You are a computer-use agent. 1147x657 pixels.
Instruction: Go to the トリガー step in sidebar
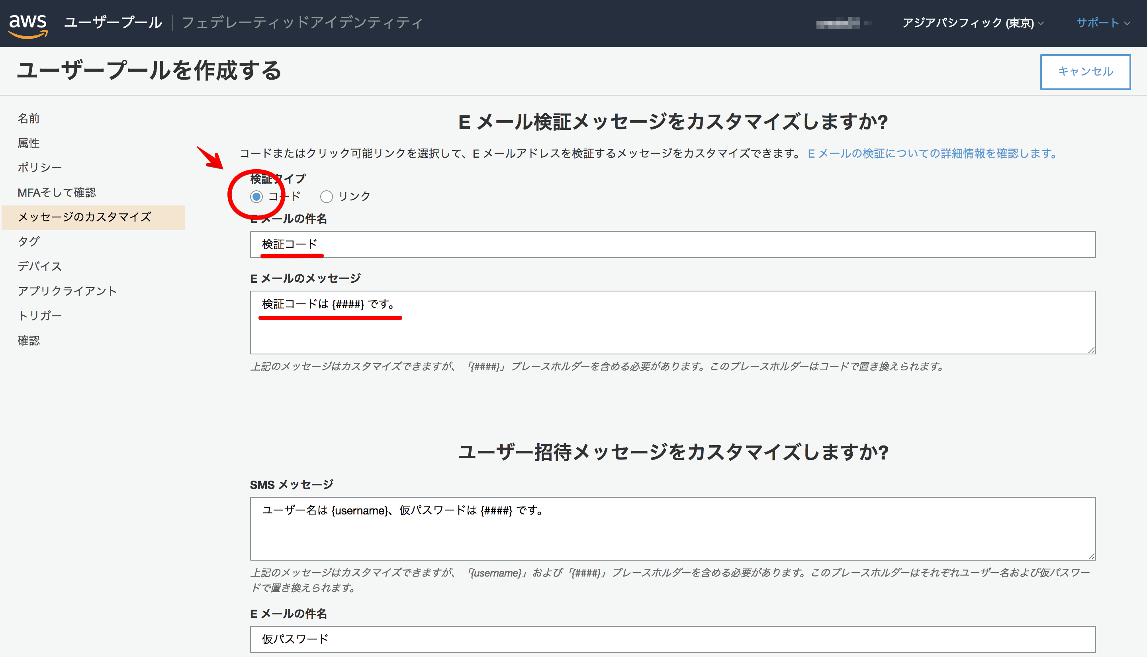40,315
